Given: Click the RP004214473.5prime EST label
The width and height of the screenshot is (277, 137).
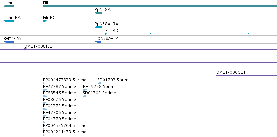Looking at the screenshot, I should [x=64, y=132].
